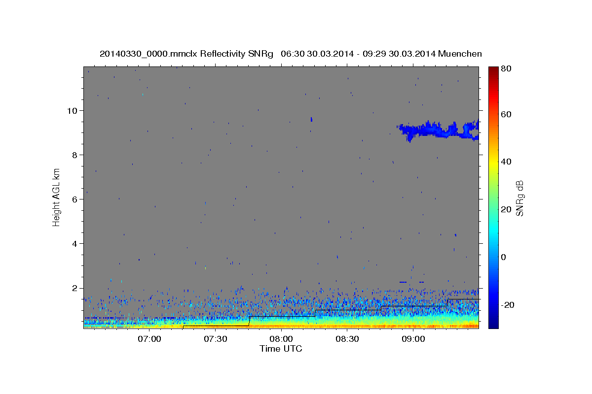This screenshot has height=394, width=592.
Task: Click the 07:00 time tick label
Action: pos(149,339)
